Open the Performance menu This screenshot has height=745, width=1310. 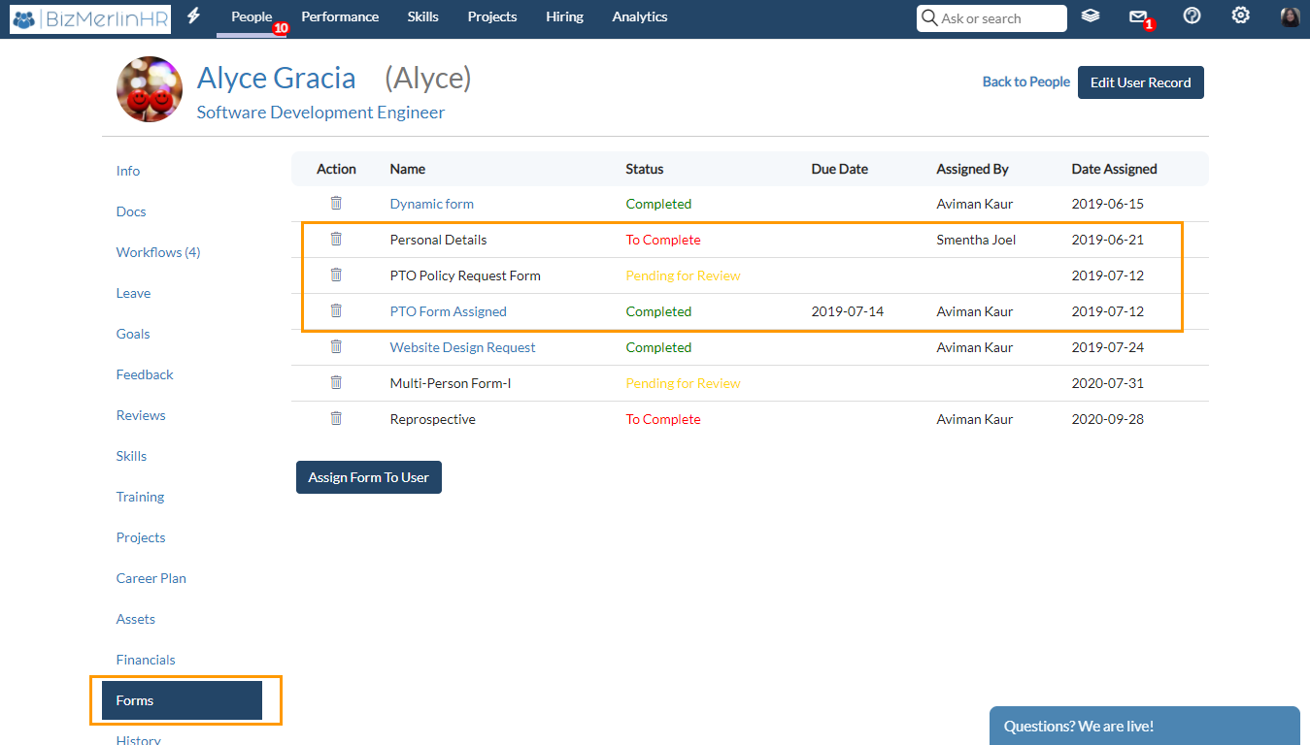340,16
